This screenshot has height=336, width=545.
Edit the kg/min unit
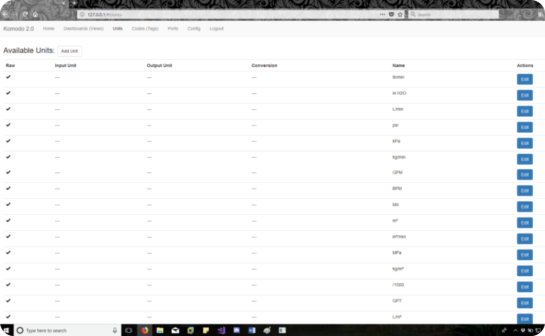point(524,159)
